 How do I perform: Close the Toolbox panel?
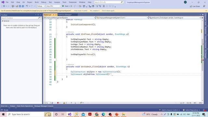click(x=40, y=15)
